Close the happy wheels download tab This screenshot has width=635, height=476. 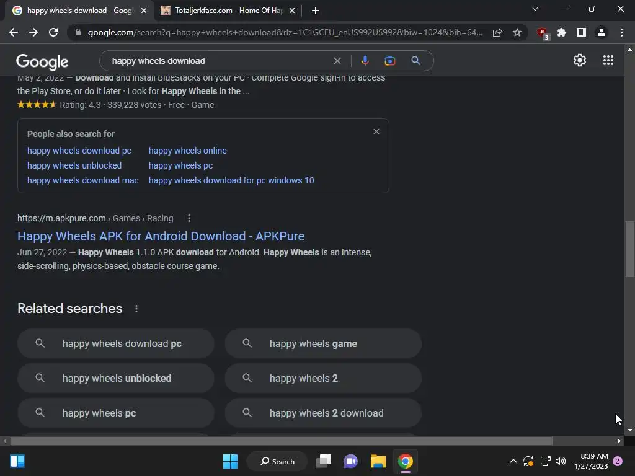click(x=144, y=11)
